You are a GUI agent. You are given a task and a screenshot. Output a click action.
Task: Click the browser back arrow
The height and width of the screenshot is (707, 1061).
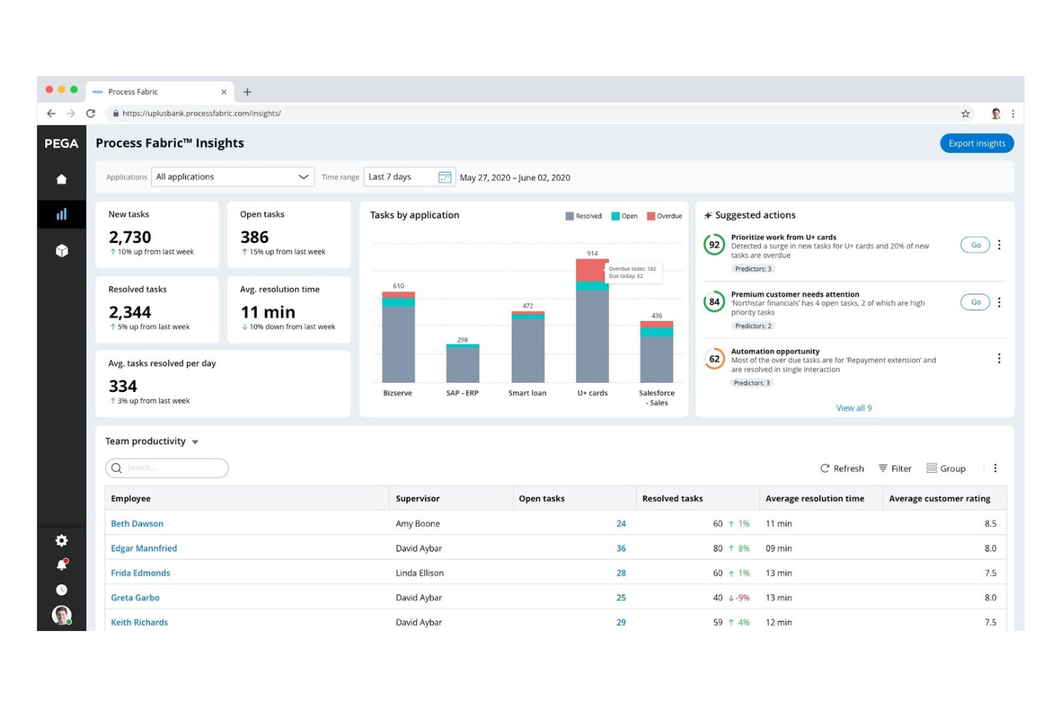(x=51, y=113)
